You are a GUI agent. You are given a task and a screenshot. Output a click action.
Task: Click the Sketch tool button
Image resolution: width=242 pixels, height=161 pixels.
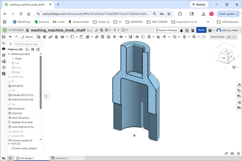(x=27, y=37)
